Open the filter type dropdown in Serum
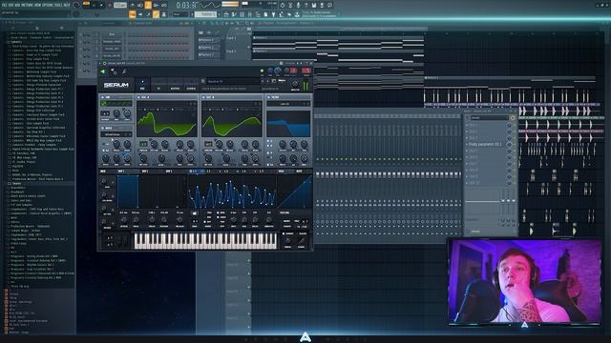The height and width of the screenshot is (343, 611). [288, 104]
